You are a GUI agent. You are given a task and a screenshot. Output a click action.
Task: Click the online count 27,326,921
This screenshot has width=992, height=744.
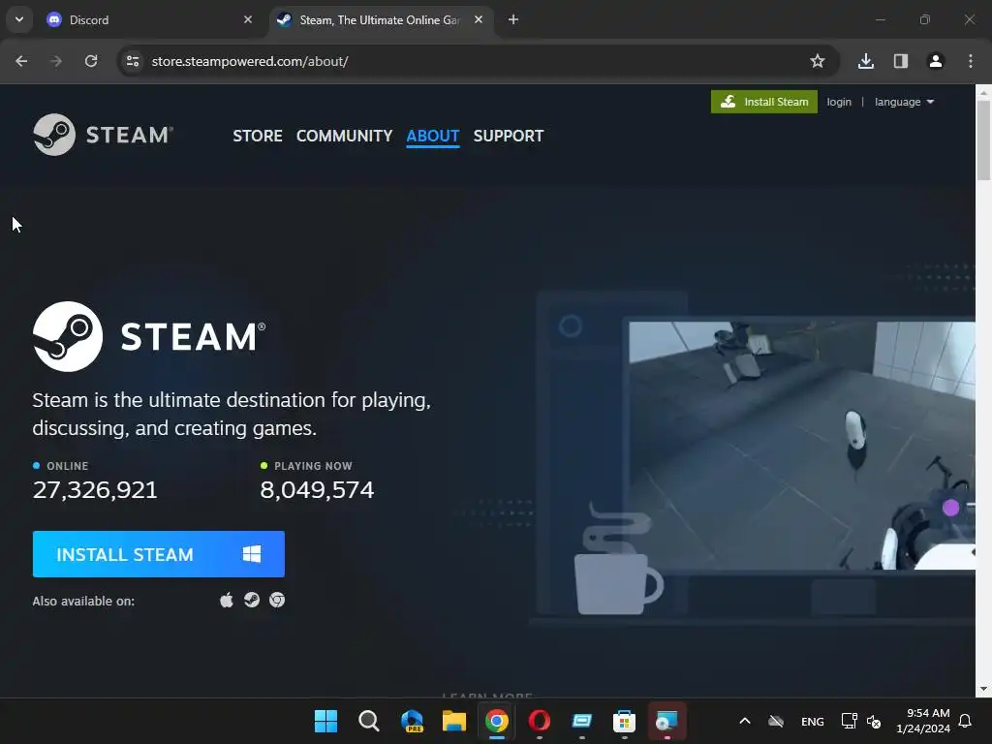95,489
